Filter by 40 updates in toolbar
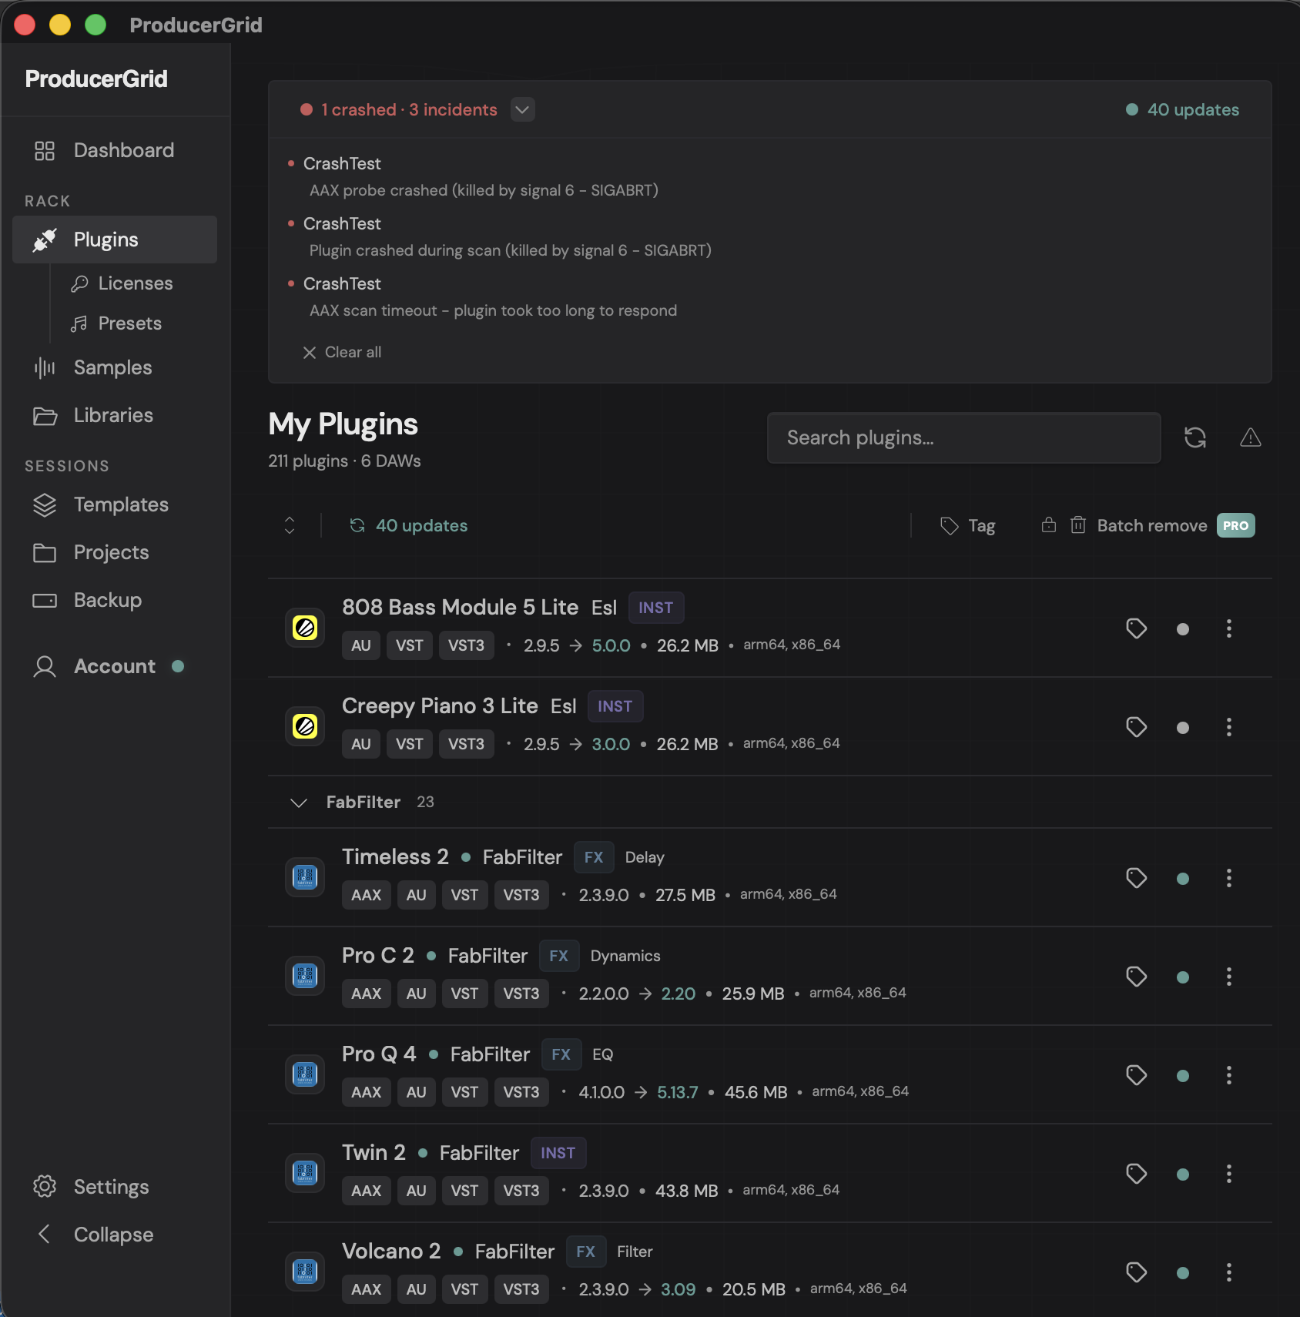This screenshot has height=1317, width=1300. [409, 525]
